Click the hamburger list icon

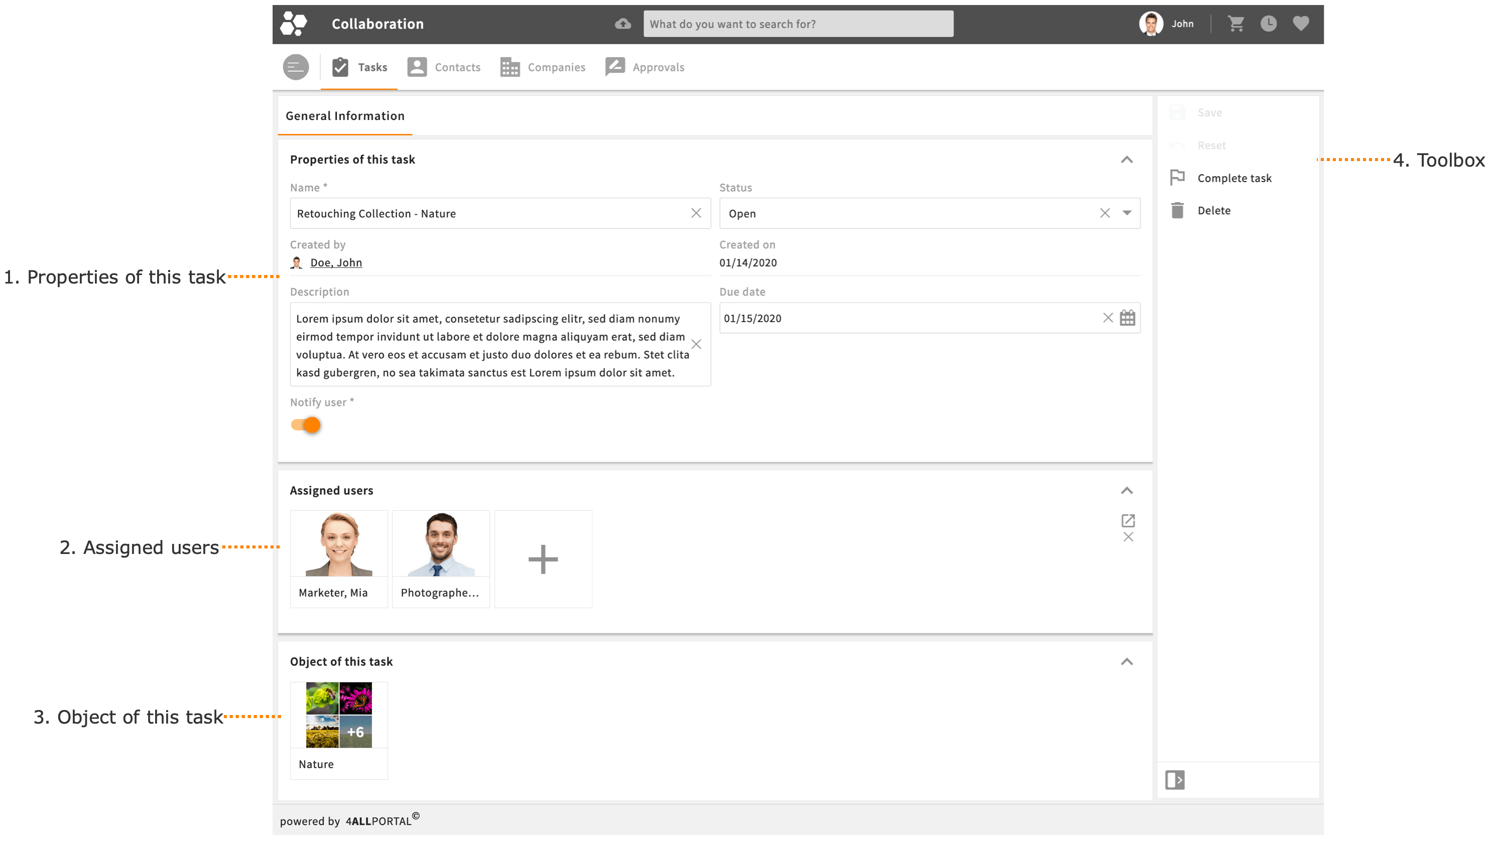(296, 67)
